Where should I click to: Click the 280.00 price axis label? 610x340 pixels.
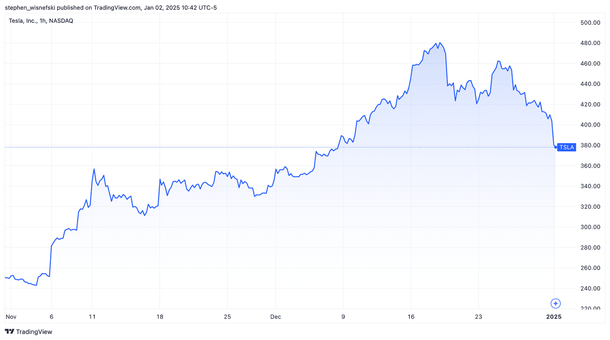[590, 247]
